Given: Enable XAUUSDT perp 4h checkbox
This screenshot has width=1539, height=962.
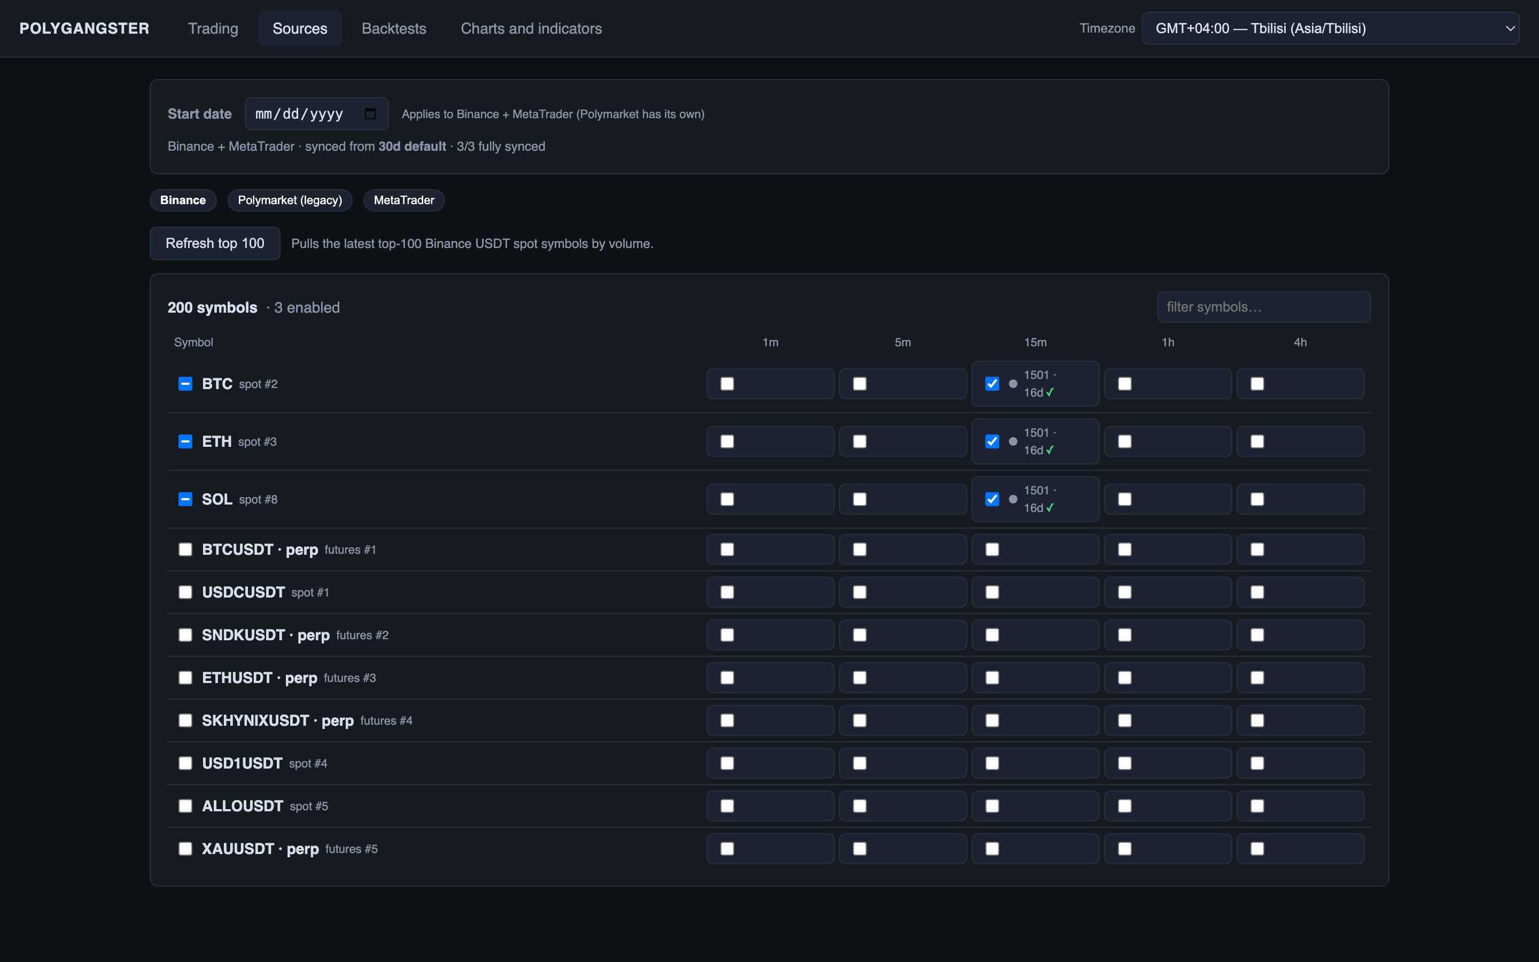Looking at the screenshot, I should [1257, 849].
